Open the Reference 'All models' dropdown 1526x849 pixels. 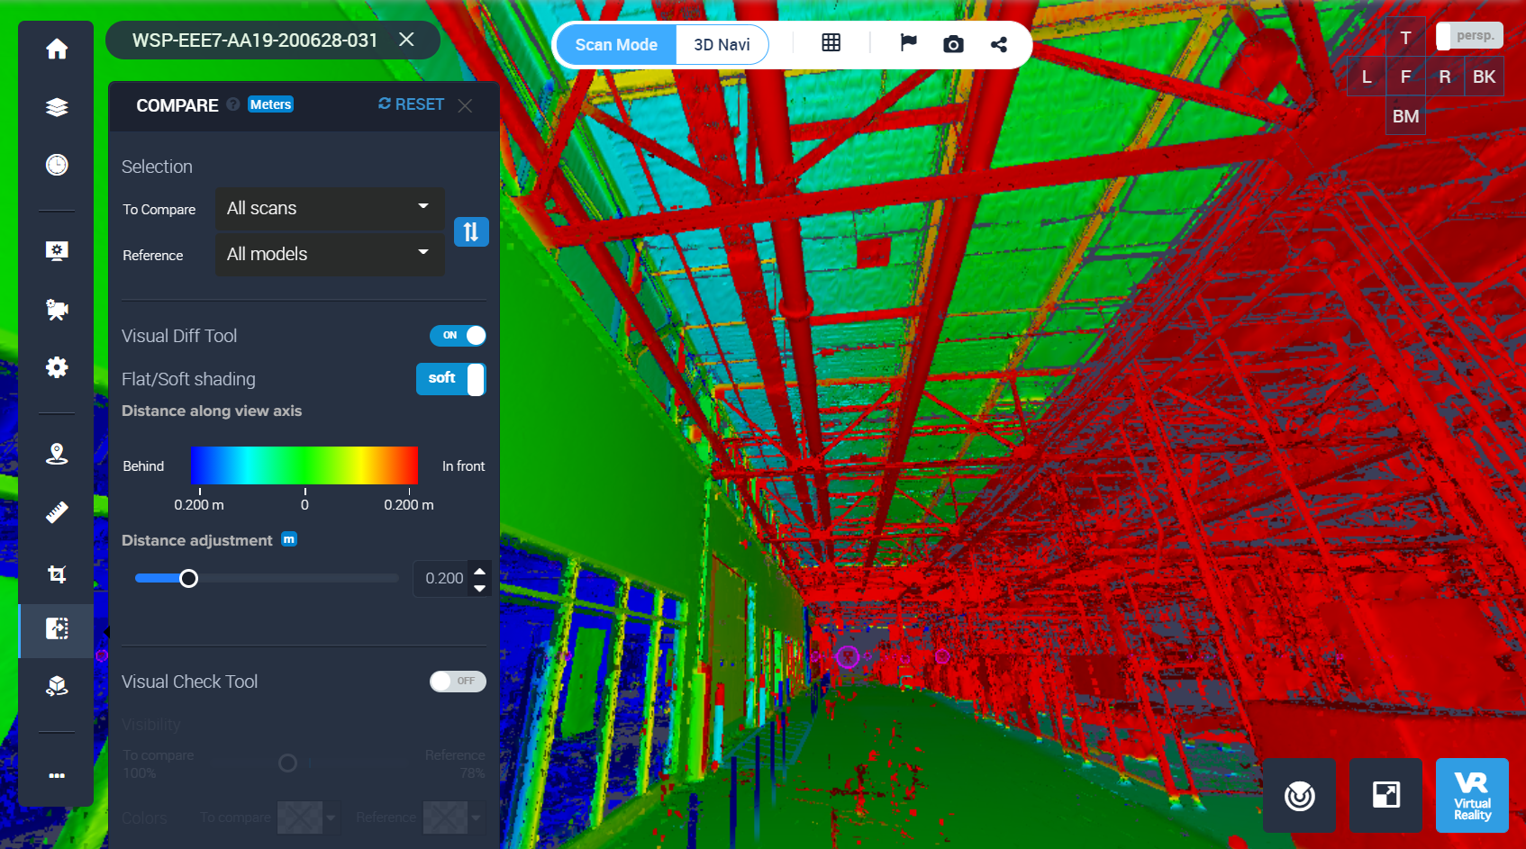[330, 254]
